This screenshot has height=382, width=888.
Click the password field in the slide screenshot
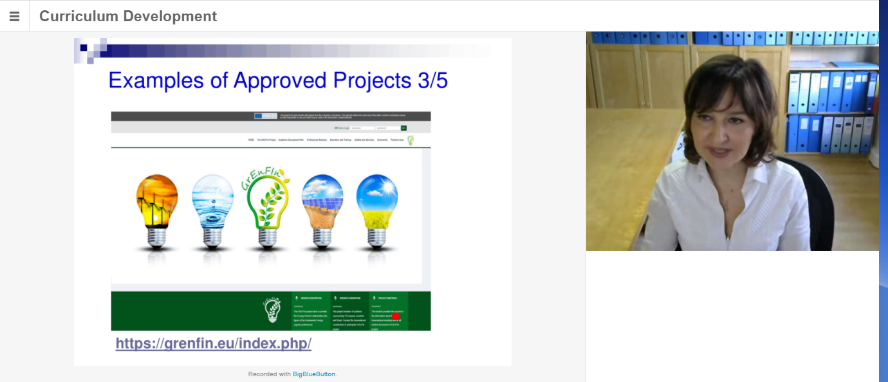387,129
